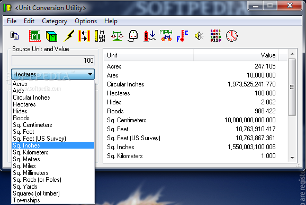Click the source value input field

[x=53, y=61]
